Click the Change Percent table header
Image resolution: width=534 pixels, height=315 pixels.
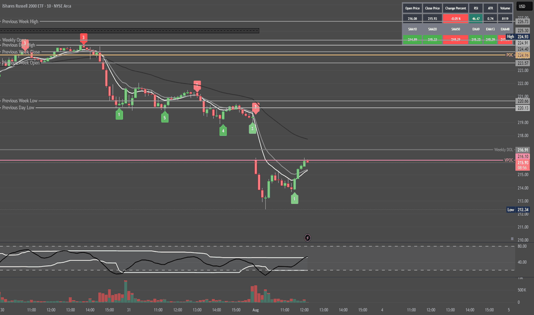pos(456,8)
